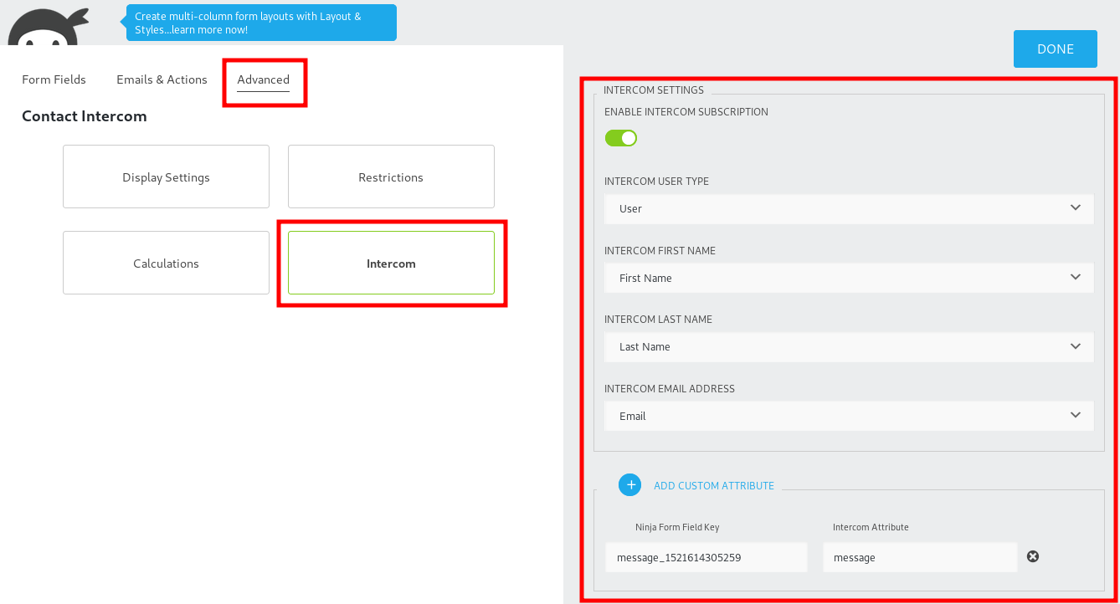Open the Intercom Last Name dropdown

point(849,346)
